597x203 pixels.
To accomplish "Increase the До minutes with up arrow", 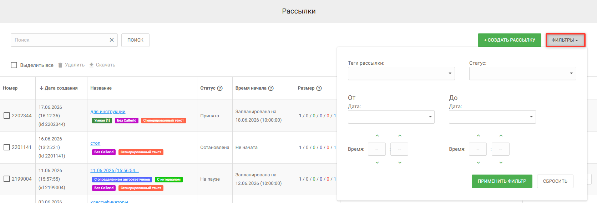I will click(x=501, y=135).
